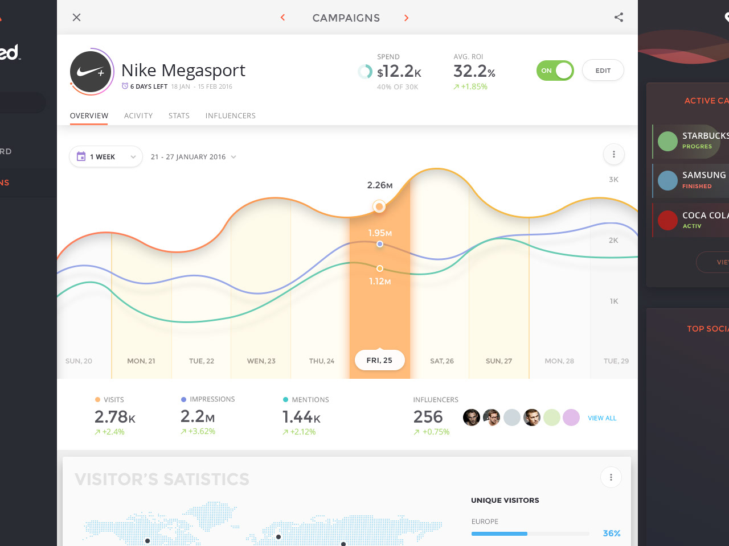Image resolution: width=729 pixels, height=546 pixels.
Task: Toggle the Mentions series teal dot
Action: 285,400
